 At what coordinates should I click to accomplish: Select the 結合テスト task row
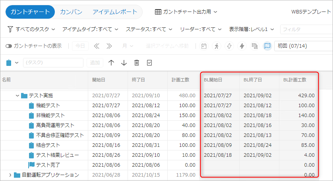pyautogui.click(x=48, y=145)
